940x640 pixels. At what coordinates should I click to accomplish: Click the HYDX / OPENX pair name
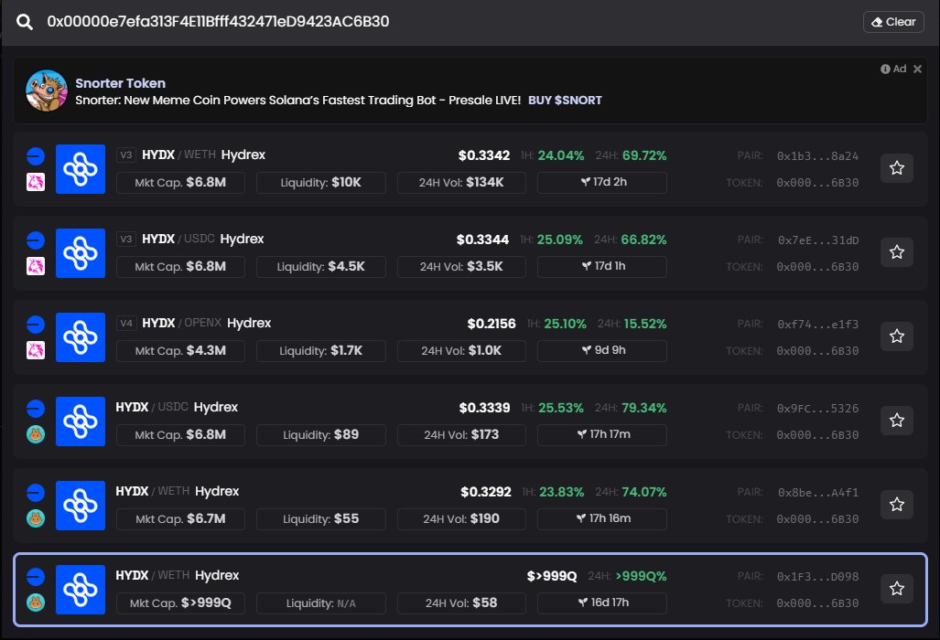181,324
